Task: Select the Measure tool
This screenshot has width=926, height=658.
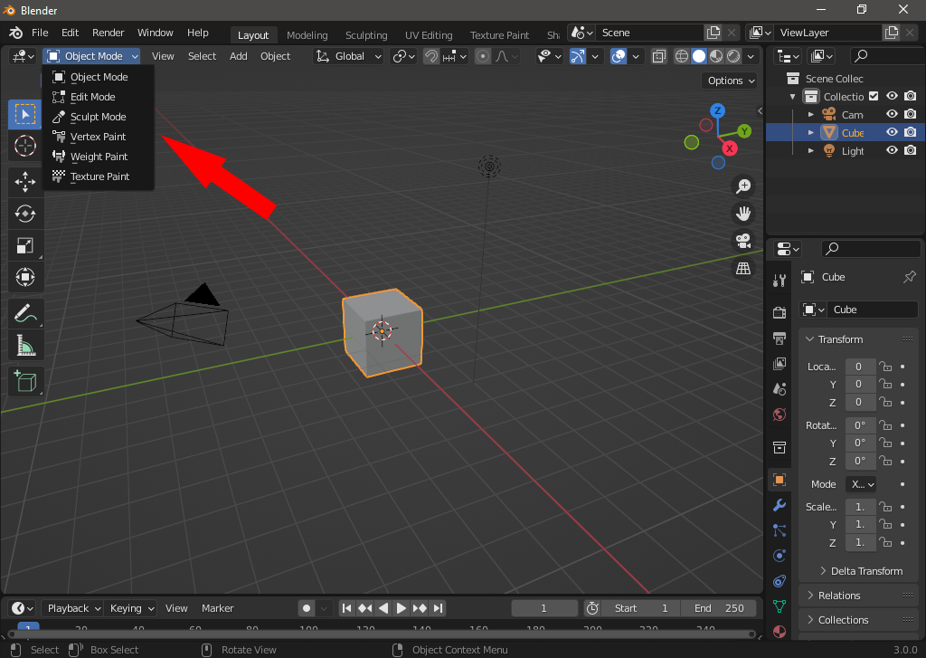Action: point(25,346)
